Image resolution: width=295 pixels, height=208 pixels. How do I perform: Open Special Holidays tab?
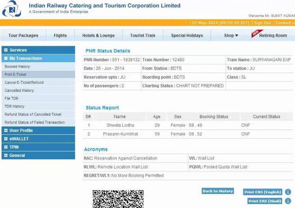coord(187,35)
